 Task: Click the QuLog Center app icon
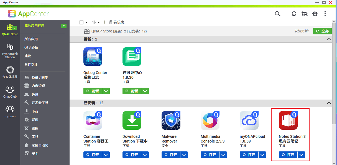(x=93, y=57)
